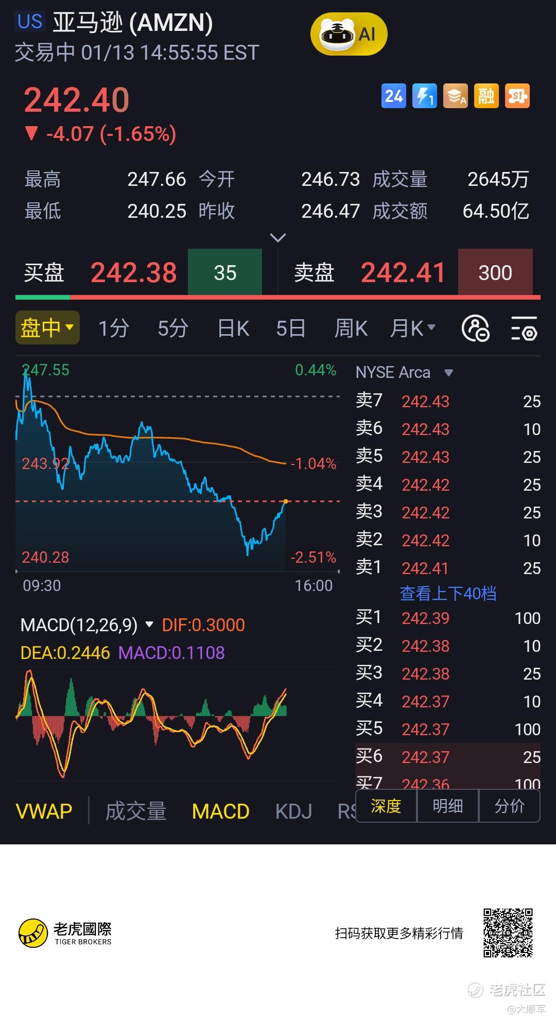
Task: Show the 明细 trade details view
Action: [448, 806]
